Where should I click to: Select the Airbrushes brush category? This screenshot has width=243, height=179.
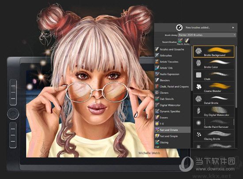172,56
